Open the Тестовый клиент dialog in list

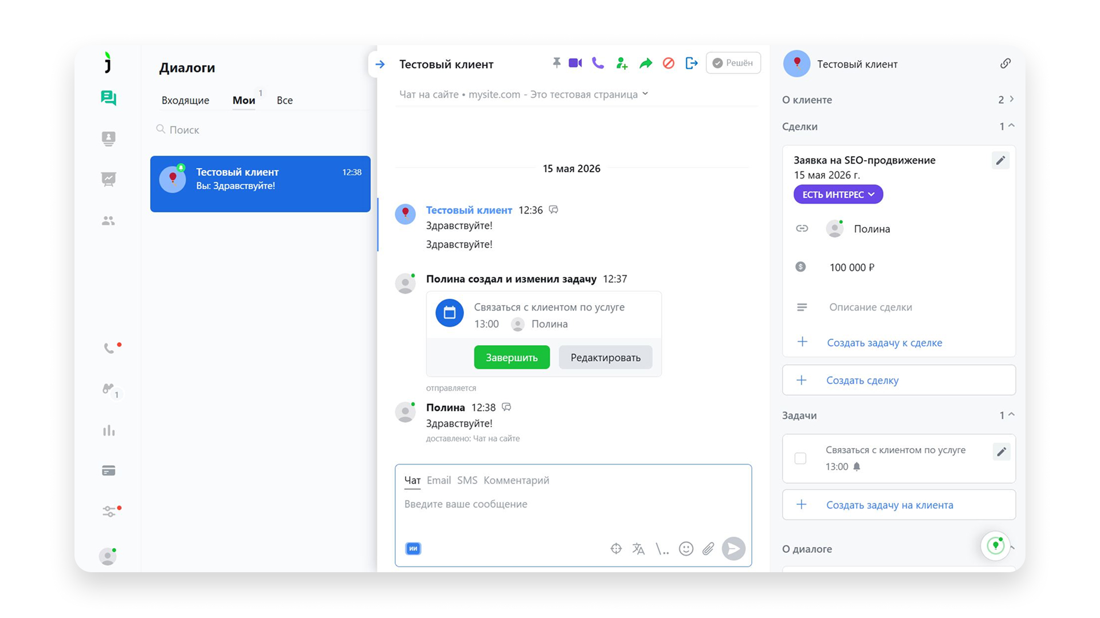260,184
